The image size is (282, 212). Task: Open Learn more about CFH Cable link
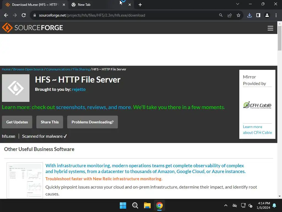pyautogui.click(x=257, y=130)
